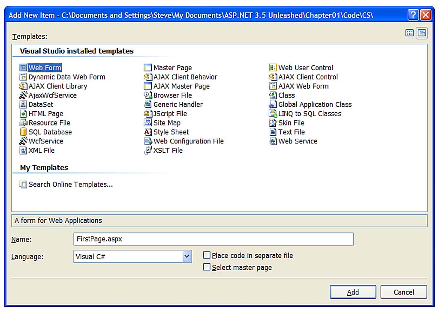Select the Master Page icon
Viewport: 439px width, 313px height.
pyautogui.click(x=148, y=68)
